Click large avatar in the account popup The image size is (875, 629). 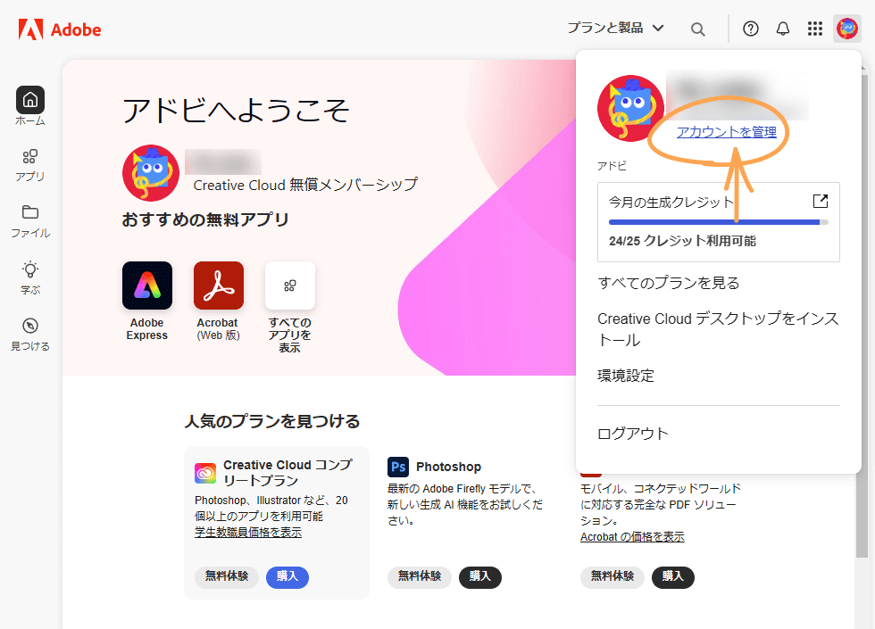[x=630, y=108]
